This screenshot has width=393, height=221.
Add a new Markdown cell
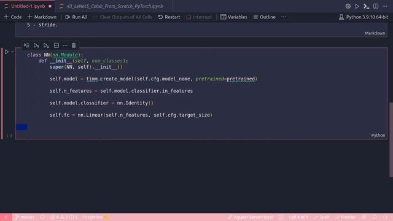coord(42,17)
